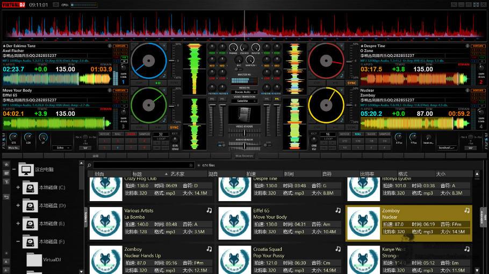Click the headphones volume knob in mixer

(233, 48)
